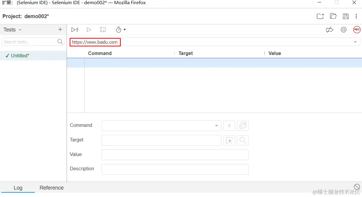Click the Description input field
Screen dimensions: 362x197
(x=175, y=169)
